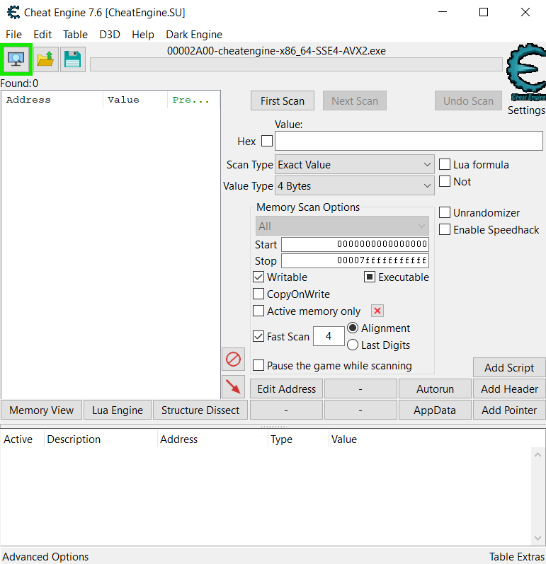Click red X beside Active memory only
This screenshot has width=546, height=564.
[377, 311]
